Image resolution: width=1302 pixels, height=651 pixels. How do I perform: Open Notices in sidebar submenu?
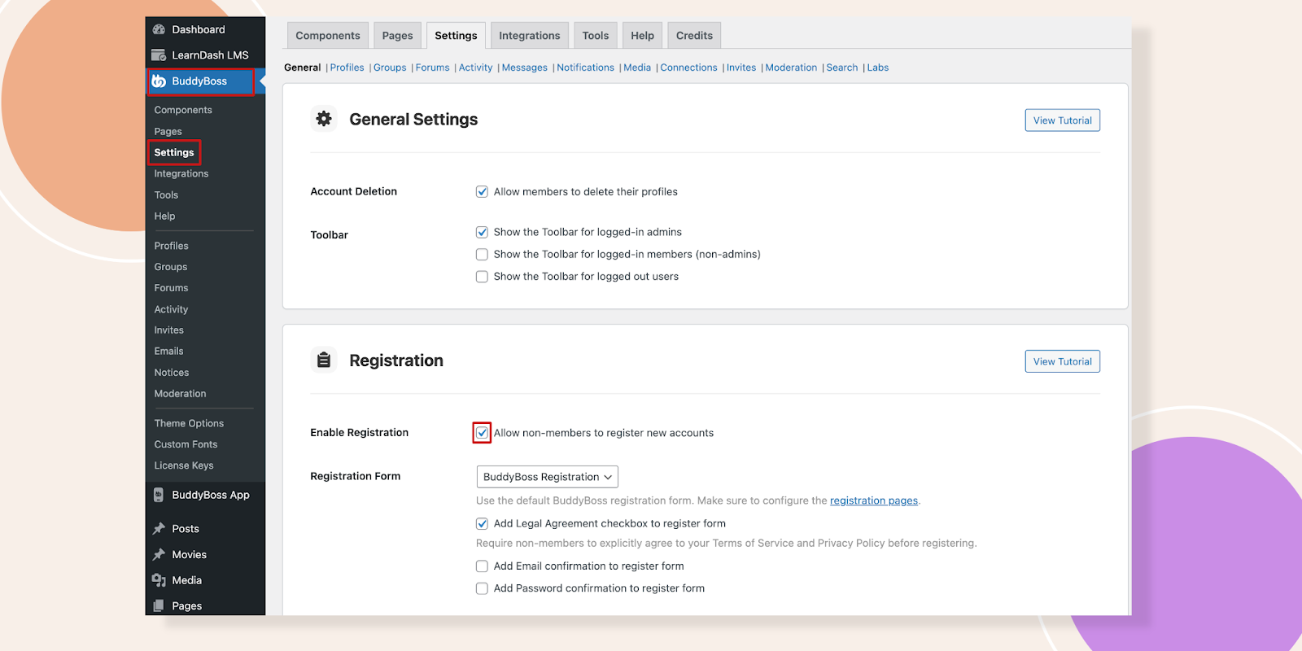pos(172,373)
